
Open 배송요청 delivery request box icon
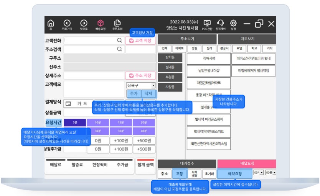[101, 24]
